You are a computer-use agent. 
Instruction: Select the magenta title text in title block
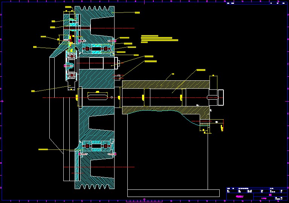click(x=239, y=196)
